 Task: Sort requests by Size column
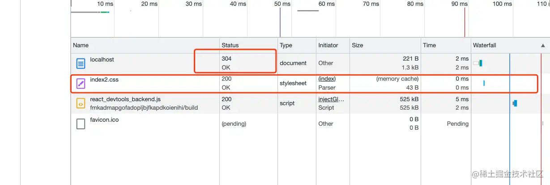click(358, 45)
